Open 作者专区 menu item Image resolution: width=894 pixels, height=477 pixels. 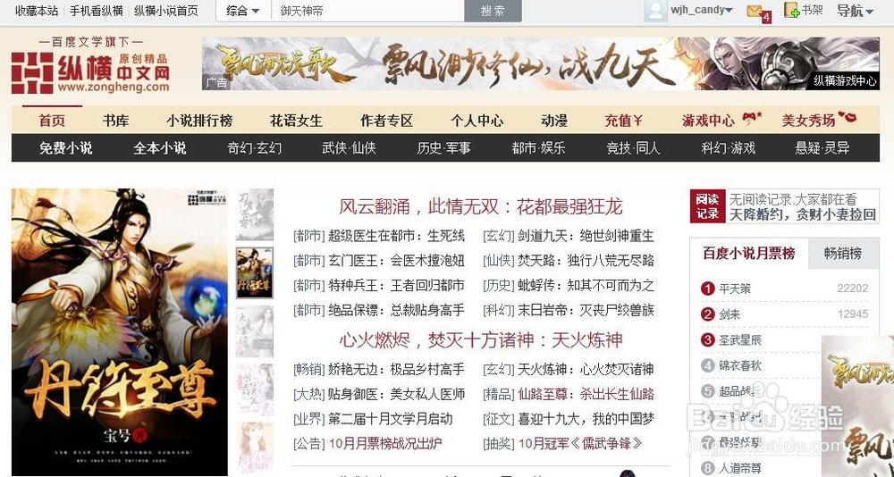click(386, 121)
